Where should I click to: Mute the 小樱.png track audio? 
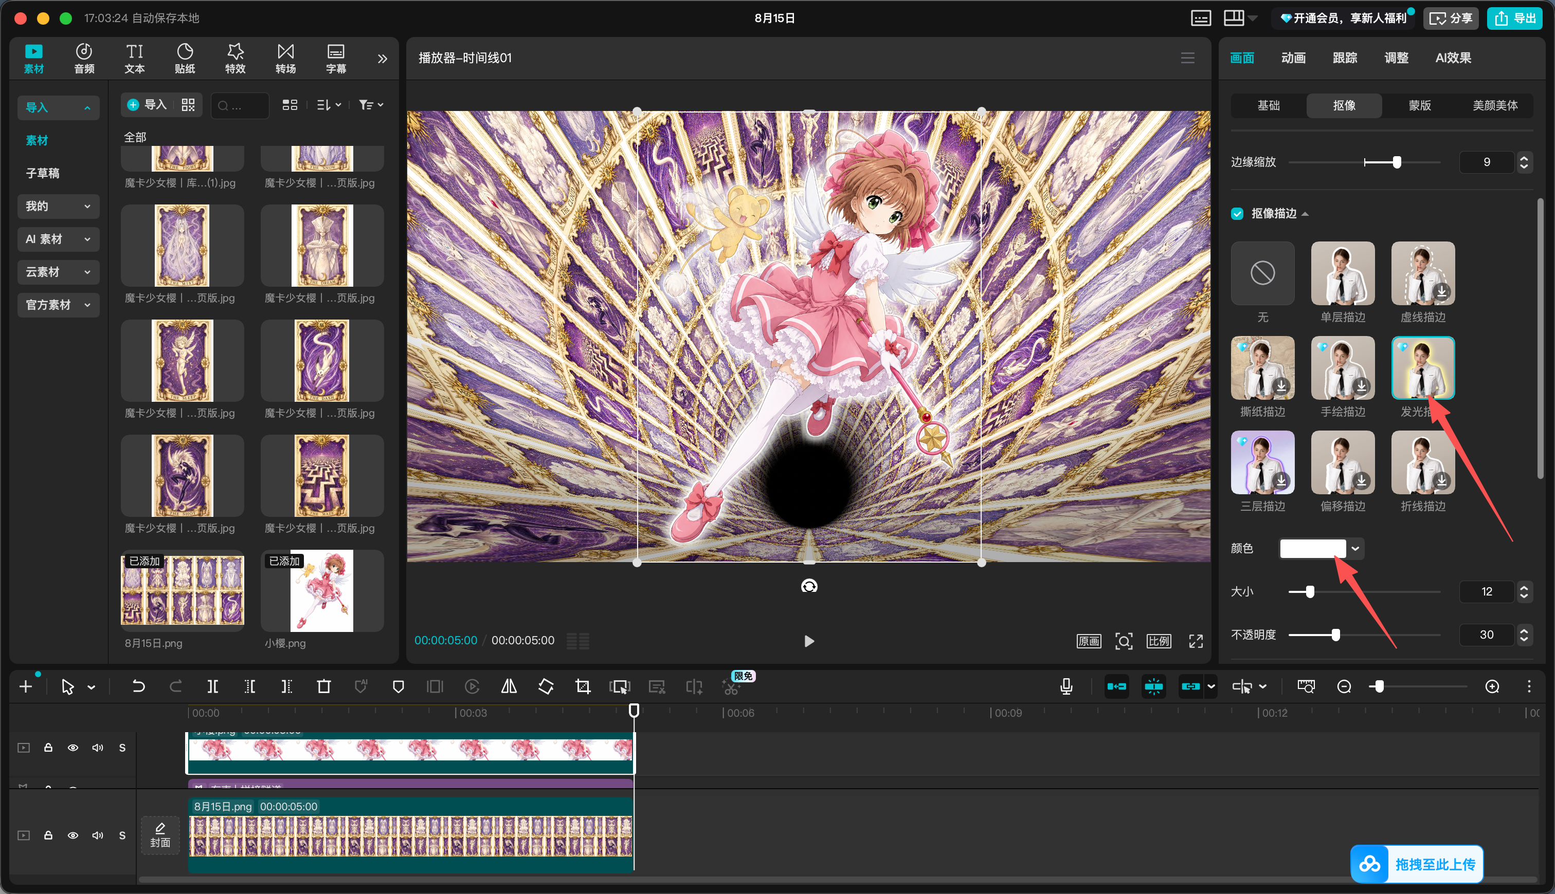pos(98,748)
